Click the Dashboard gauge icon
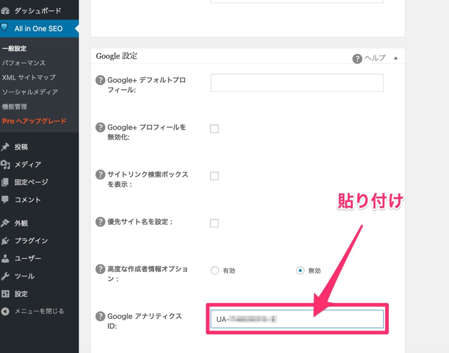449x353 pixels. tap(5, 11)
